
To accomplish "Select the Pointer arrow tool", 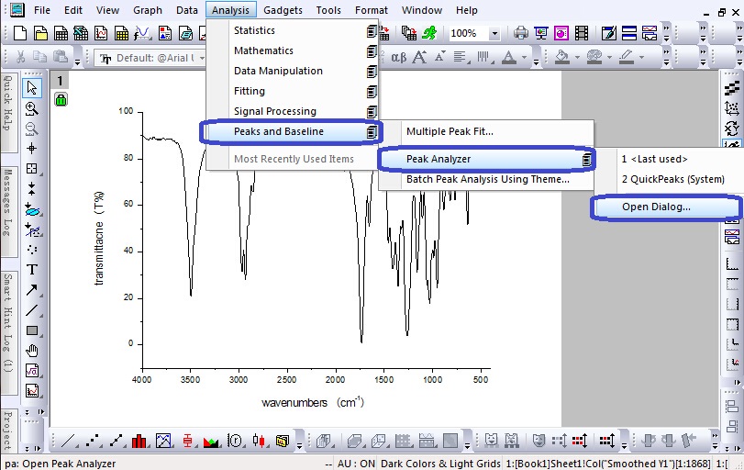I will (32, 87).
